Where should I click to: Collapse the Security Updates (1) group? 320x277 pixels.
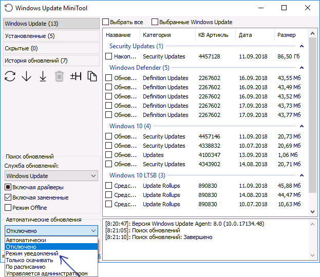point(302,46)
